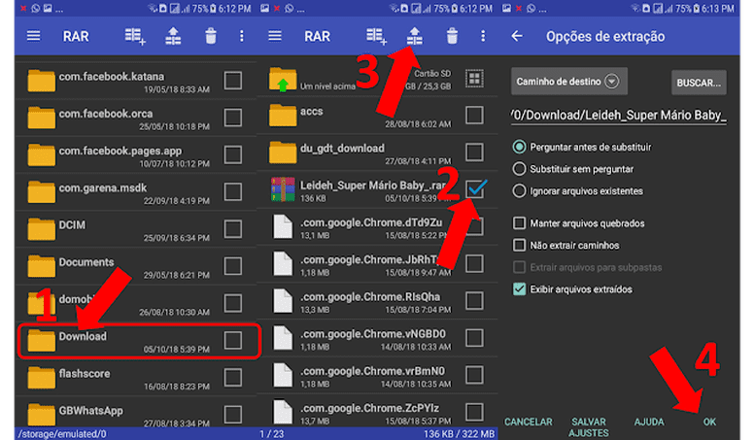
Task: Uncheck the Leideh_Super Mário Baby .rar checkbox
Action: 474,188
